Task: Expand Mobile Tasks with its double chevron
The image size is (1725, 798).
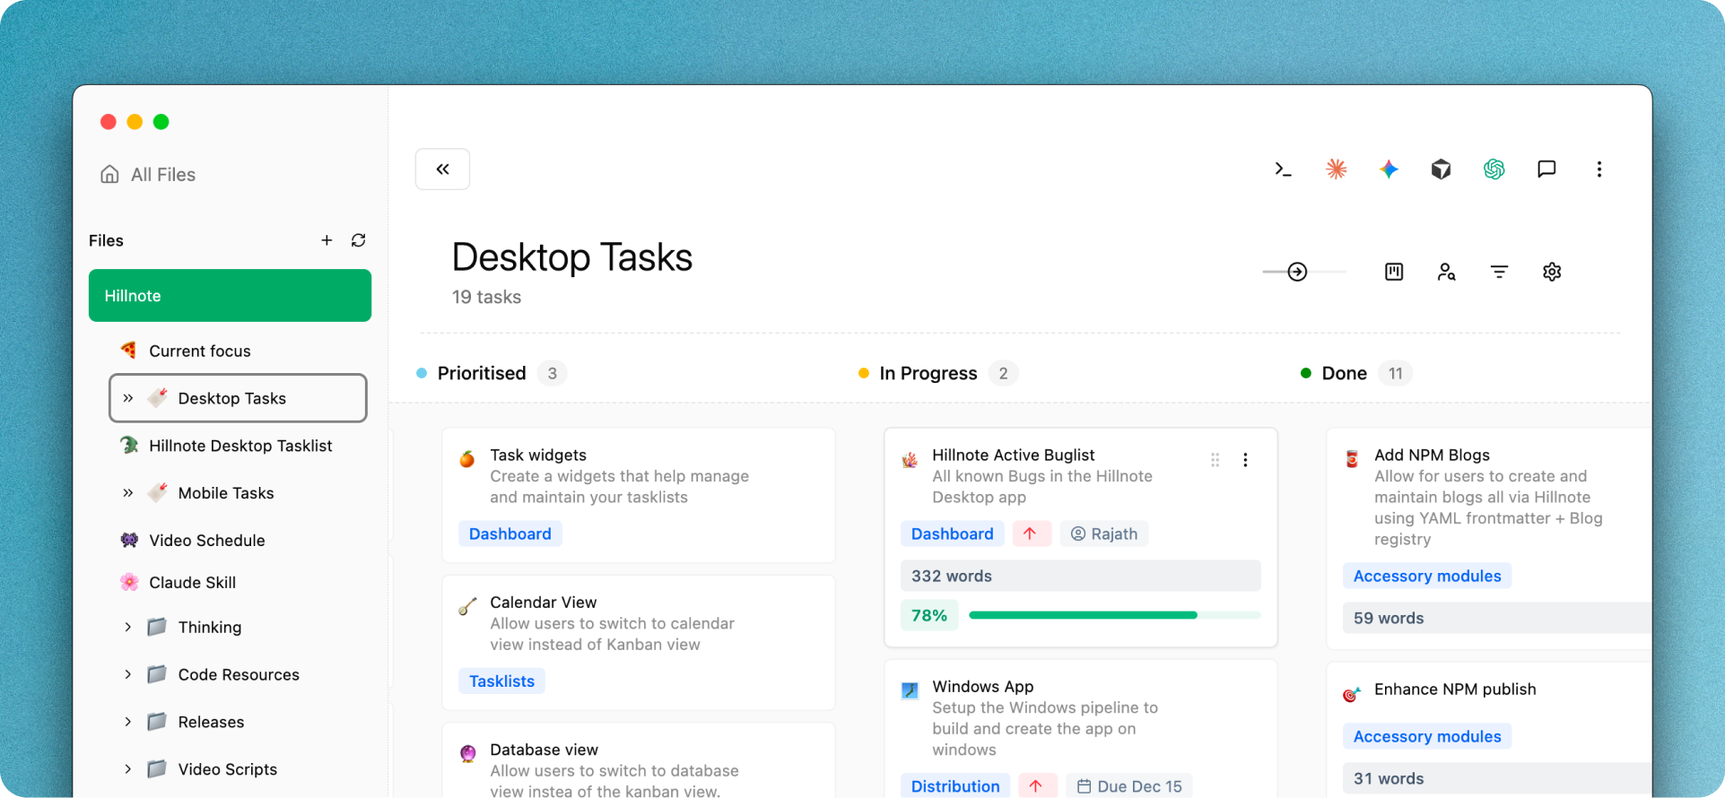Action: pyautogui.click(x=127, y=493)
